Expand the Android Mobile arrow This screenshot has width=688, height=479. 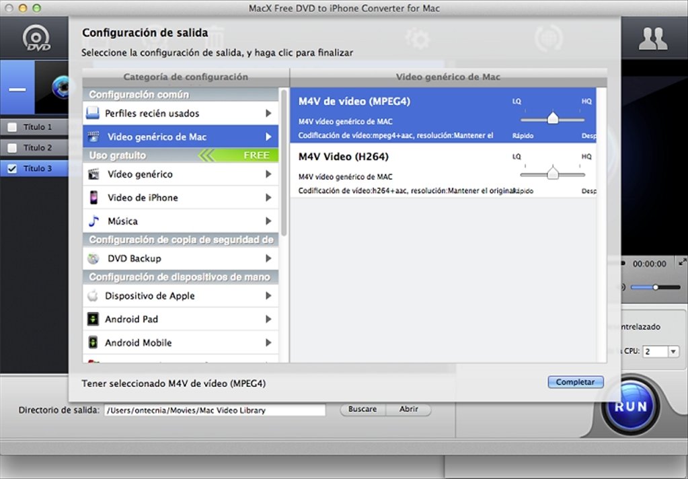[268, 342]
